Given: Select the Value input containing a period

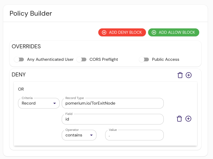Looking at the screenshot, I should [134, 135].
